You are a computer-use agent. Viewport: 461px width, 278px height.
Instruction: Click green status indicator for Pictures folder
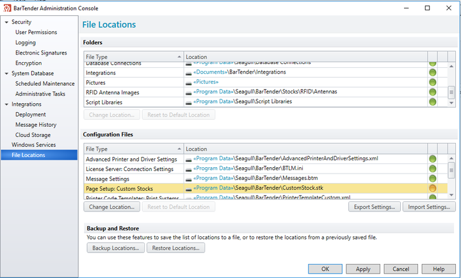click(432, 82)
